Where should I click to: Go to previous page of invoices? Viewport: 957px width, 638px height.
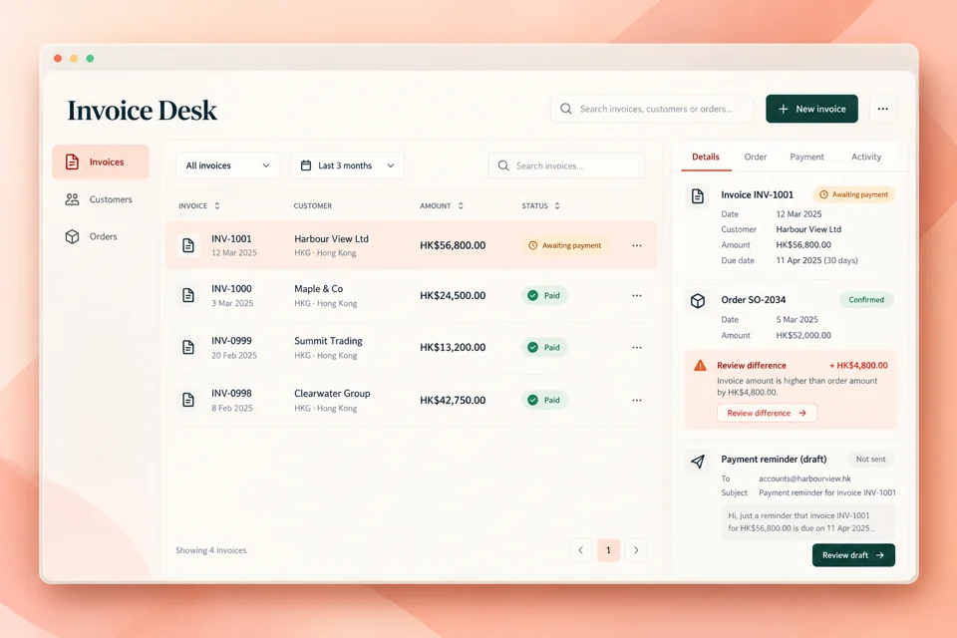tap(580, 550)
